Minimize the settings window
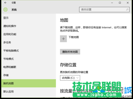Screen dimensions: 133x99 pyautogui.click(x=112, y=3)
